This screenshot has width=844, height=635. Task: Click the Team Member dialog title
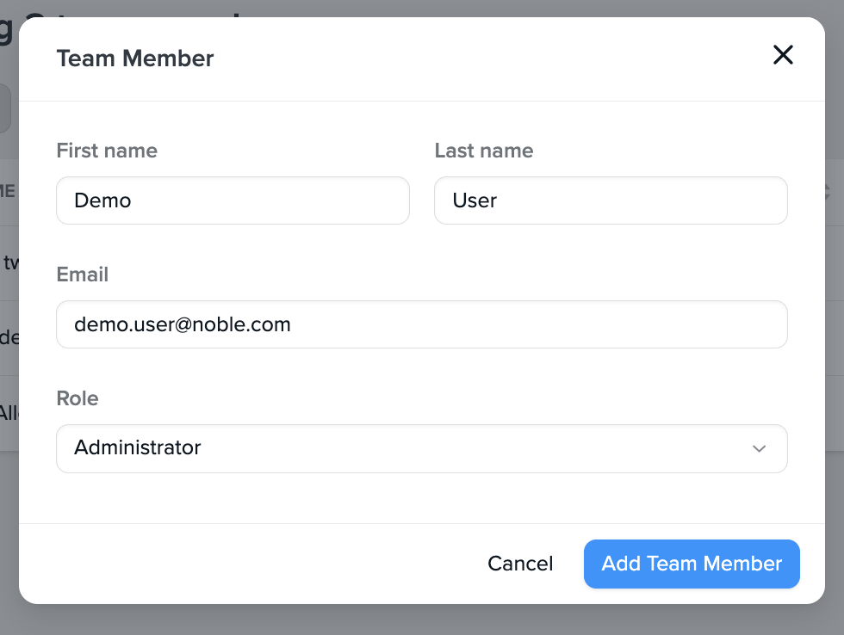click(135, 59)
